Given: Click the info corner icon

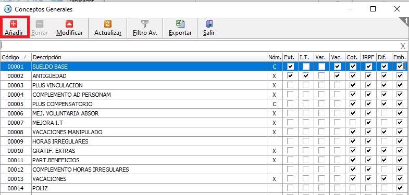Looking at the screenshot, I should [x=405, y=21].
